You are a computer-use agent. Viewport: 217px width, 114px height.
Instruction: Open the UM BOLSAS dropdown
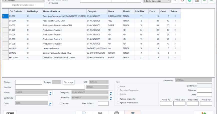tap(99, 82)
